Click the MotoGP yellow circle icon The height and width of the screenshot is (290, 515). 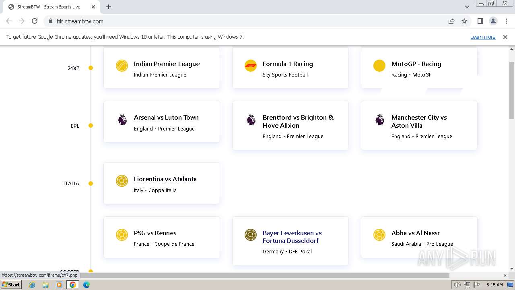point(379,66)
